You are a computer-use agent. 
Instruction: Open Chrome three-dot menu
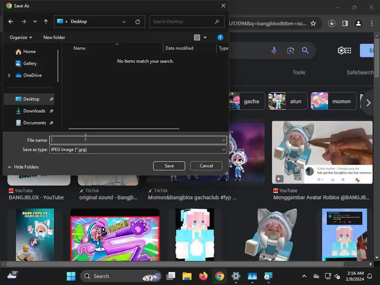click(372, 23)
